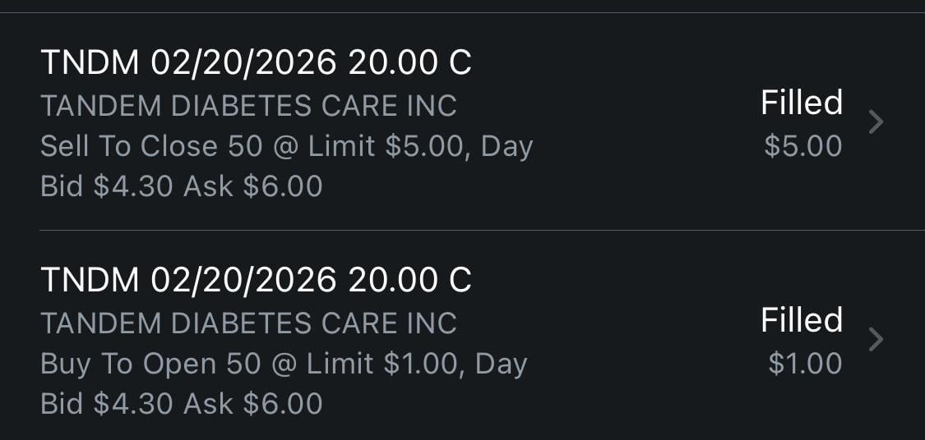Tap 02/20/2026 expiration in buy order title
The image size is (925, 440).
pyautogui.click(x=244, y=280)
